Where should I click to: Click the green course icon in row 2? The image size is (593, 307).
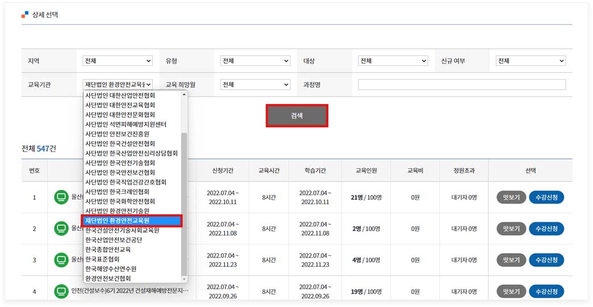[x=61, y=229]
